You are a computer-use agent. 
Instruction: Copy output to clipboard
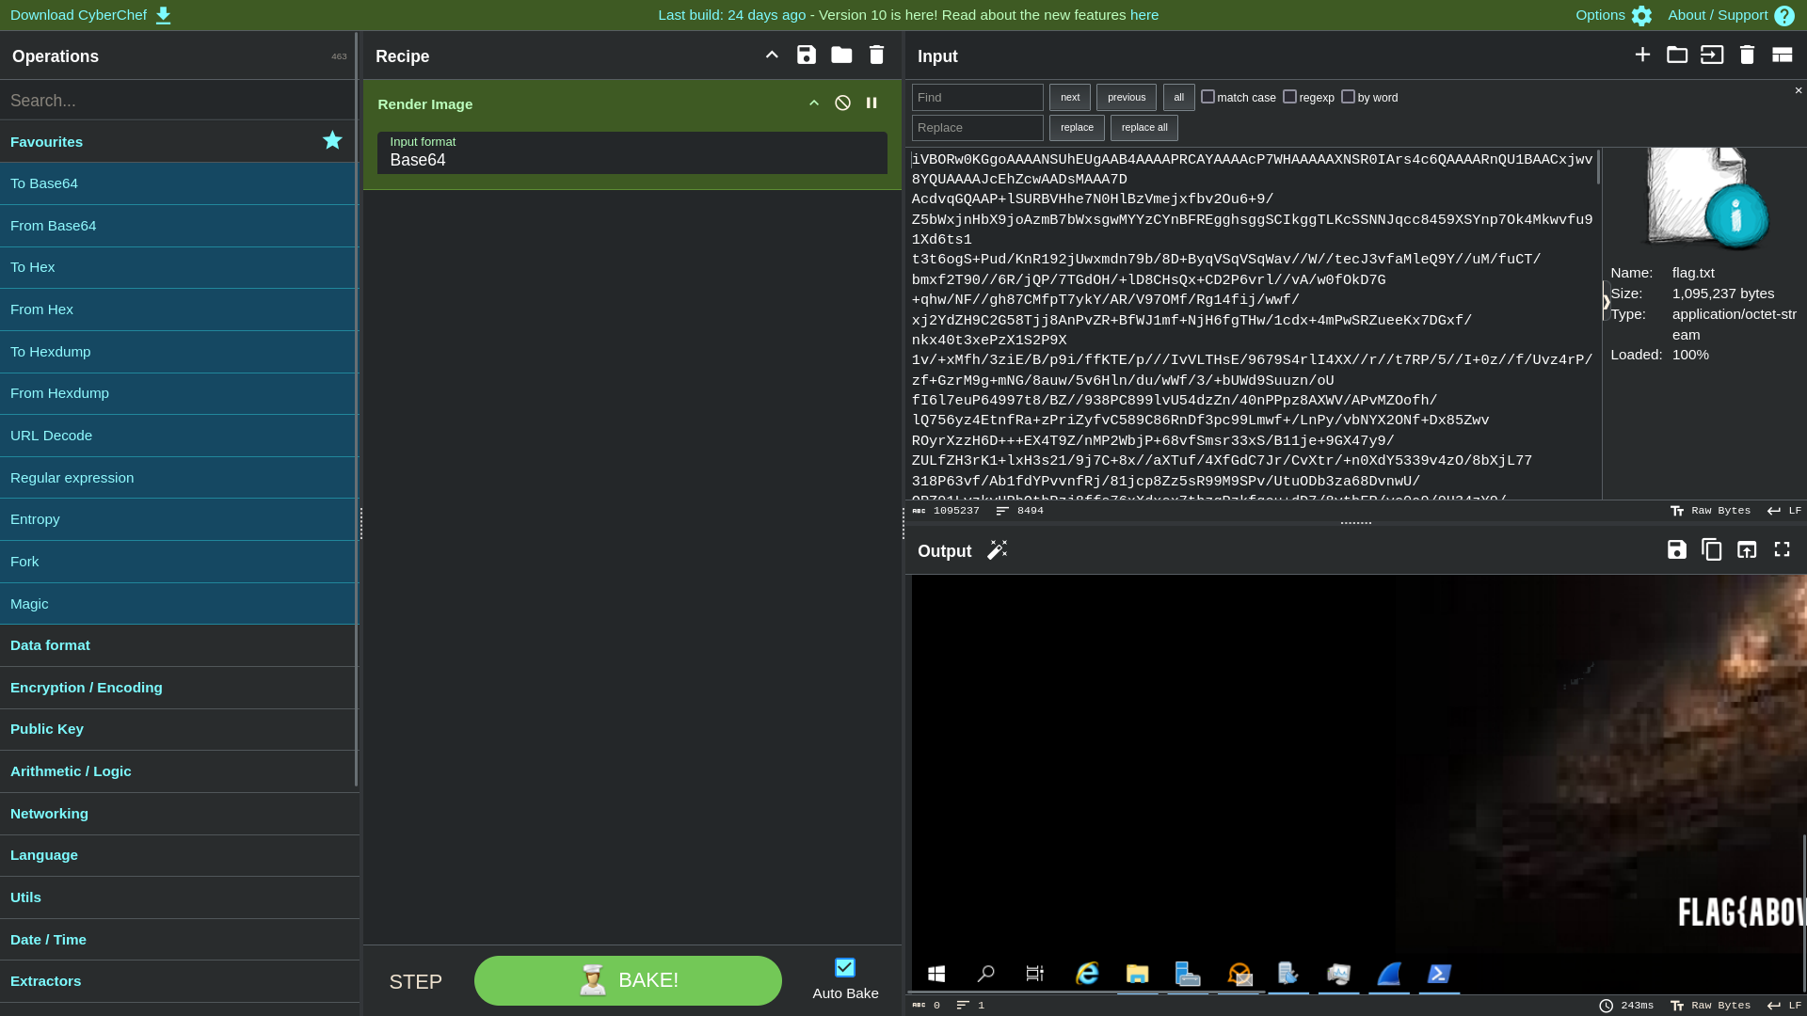(x=1712, y=550)
